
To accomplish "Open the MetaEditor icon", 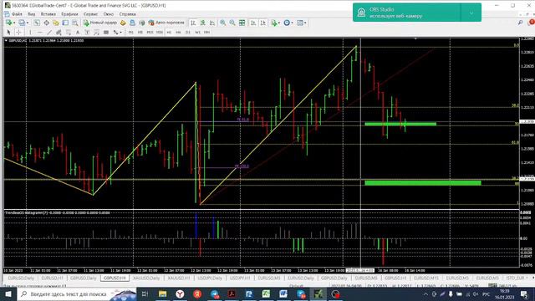I will (123, 23).
